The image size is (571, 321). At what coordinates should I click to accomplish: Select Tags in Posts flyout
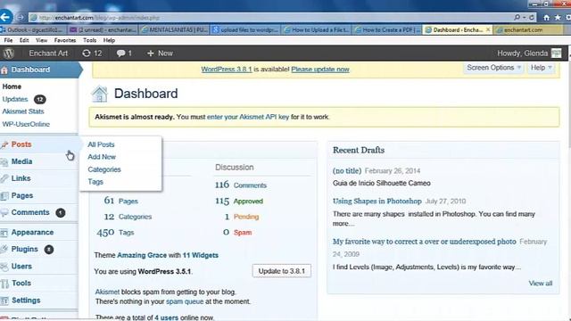[x=95, y=182]
